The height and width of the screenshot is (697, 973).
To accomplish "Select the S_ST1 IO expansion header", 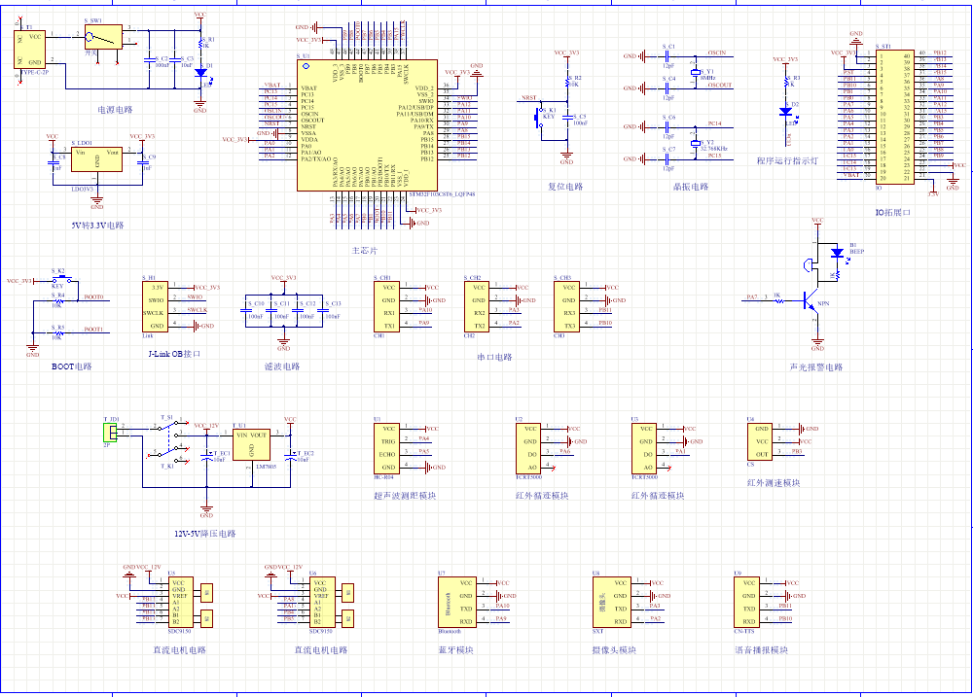I will point(893,117).
